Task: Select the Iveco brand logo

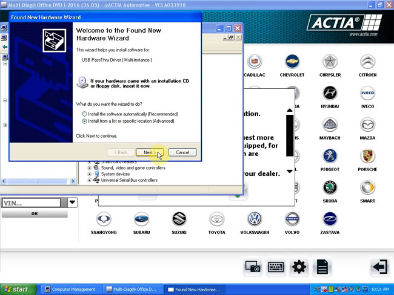Action: pos(367,93)
